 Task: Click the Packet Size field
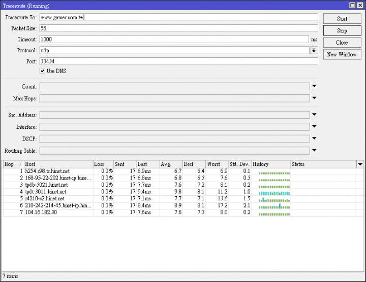(x=179, y=28)
